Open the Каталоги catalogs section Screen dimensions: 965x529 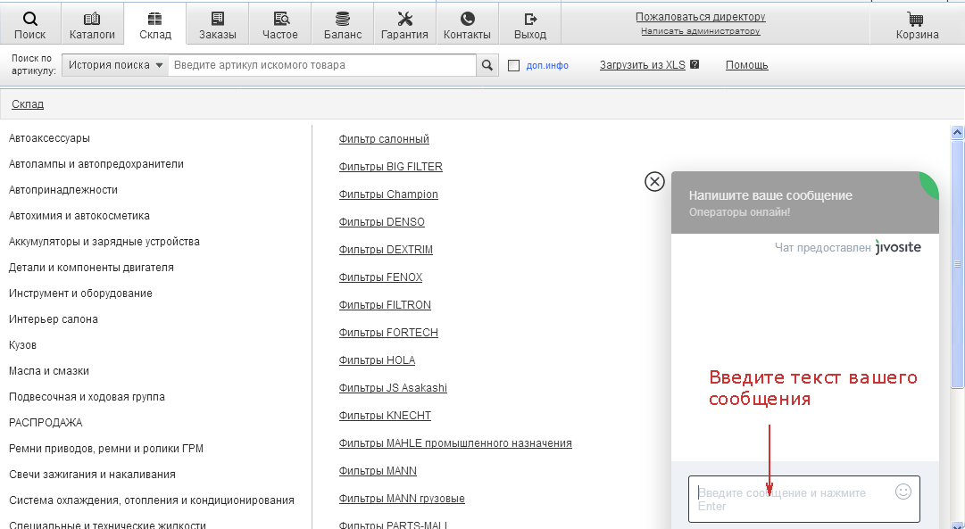(92, 25)
